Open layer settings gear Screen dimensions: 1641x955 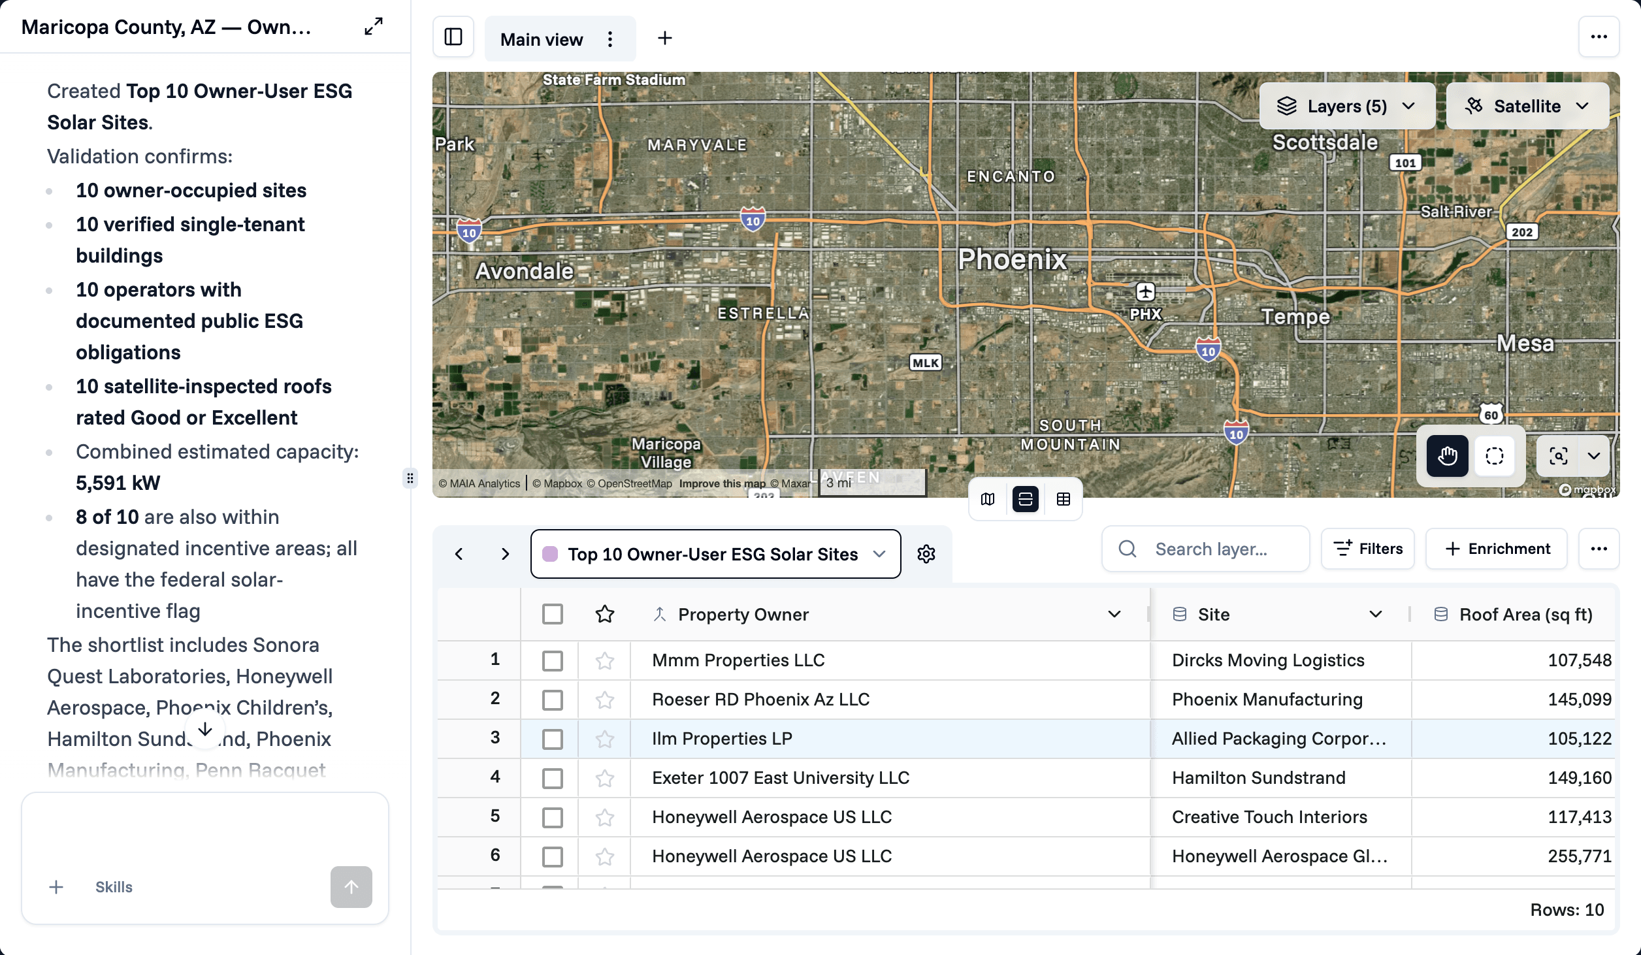926,554
